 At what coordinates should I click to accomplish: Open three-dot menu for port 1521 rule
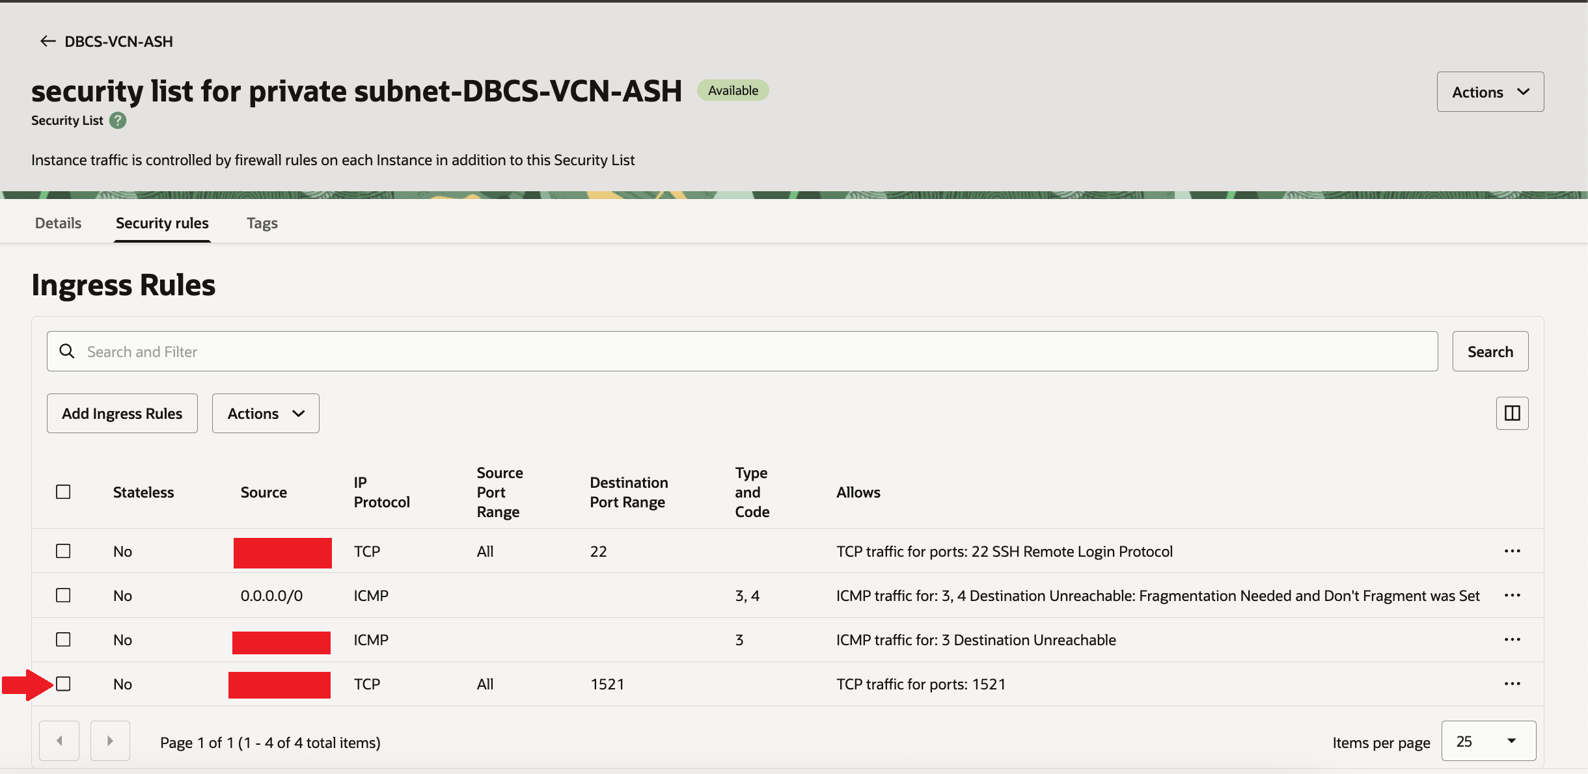1512,684
